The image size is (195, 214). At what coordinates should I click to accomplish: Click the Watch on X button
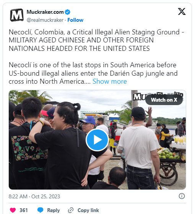[x=164, y=100]
